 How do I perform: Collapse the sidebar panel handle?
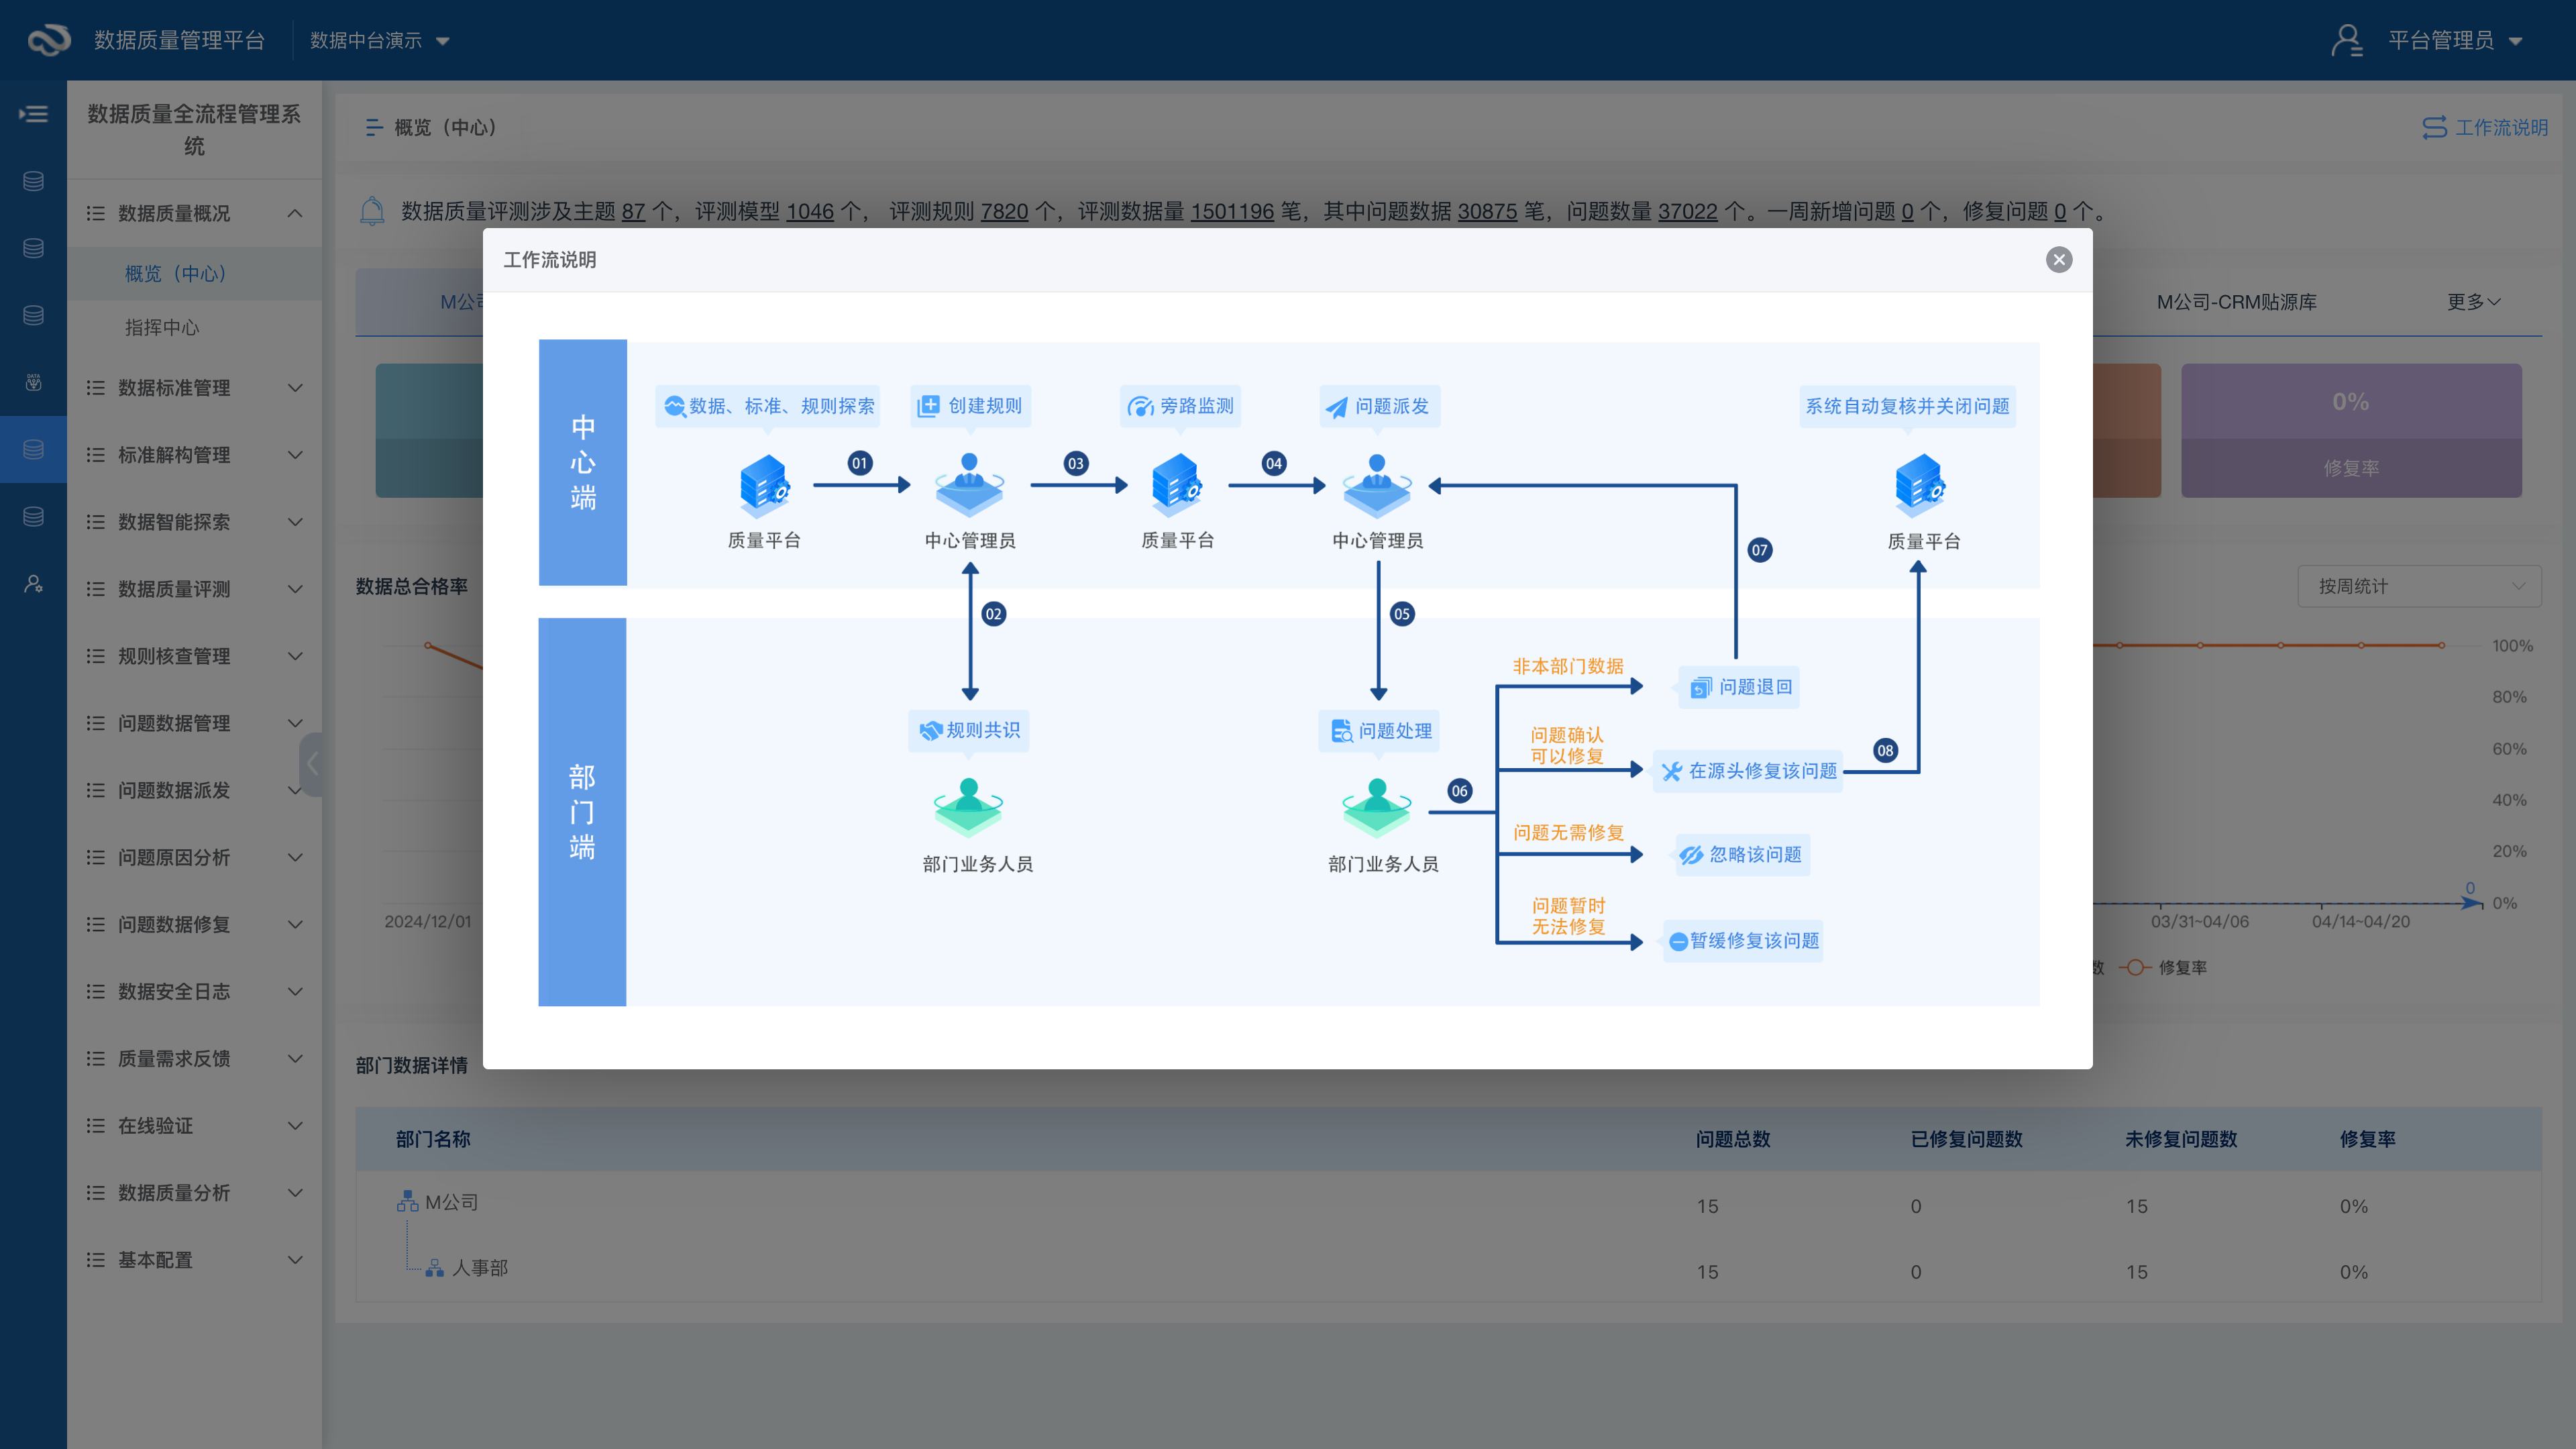312,764
